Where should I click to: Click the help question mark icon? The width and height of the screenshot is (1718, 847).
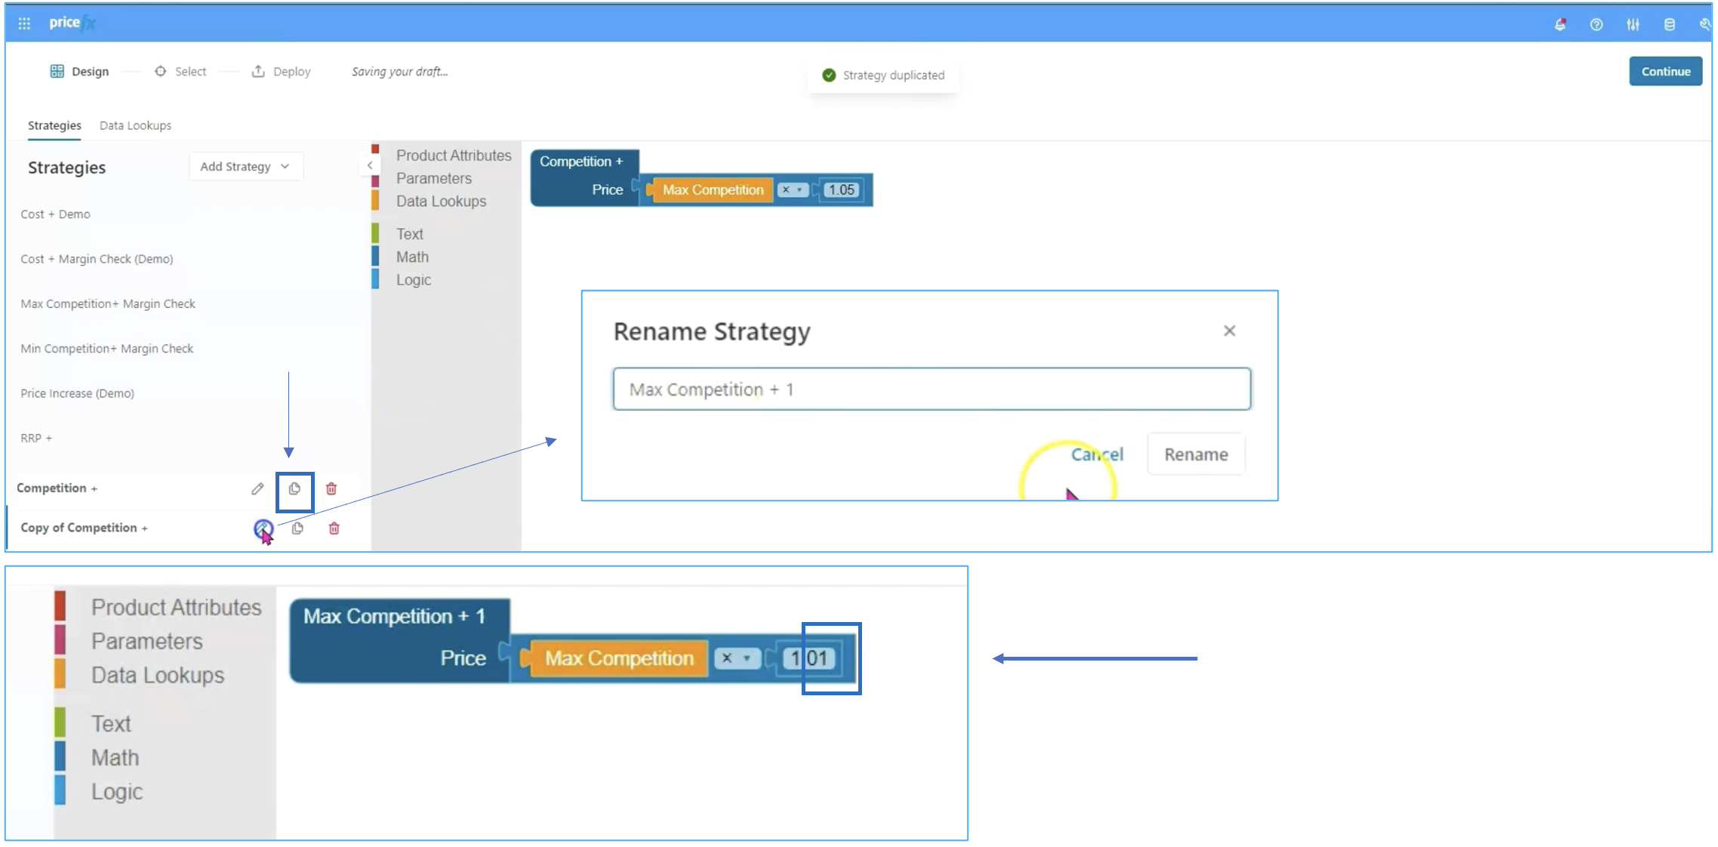1596,24
